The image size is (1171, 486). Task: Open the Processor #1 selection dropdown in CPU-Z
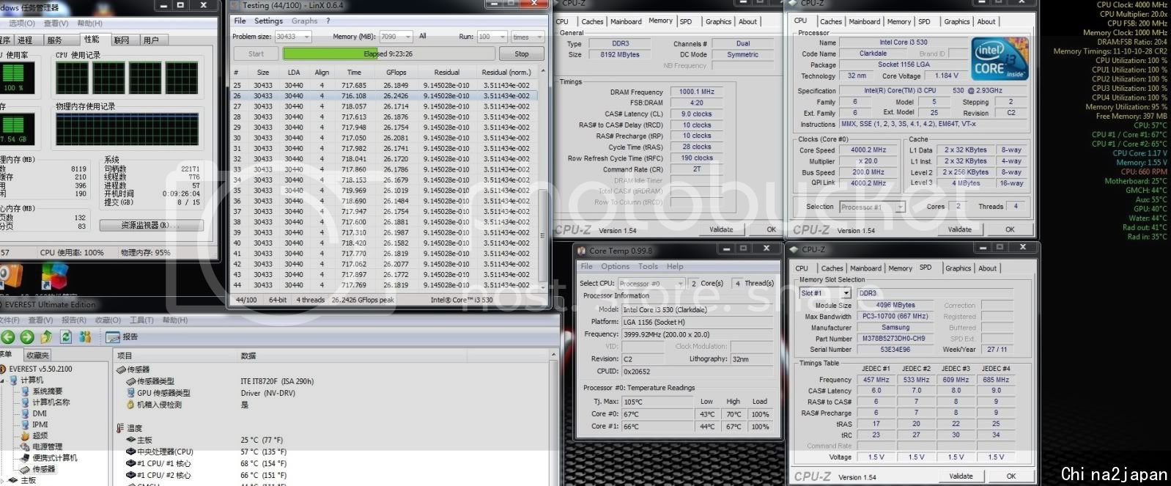(901, 207)
